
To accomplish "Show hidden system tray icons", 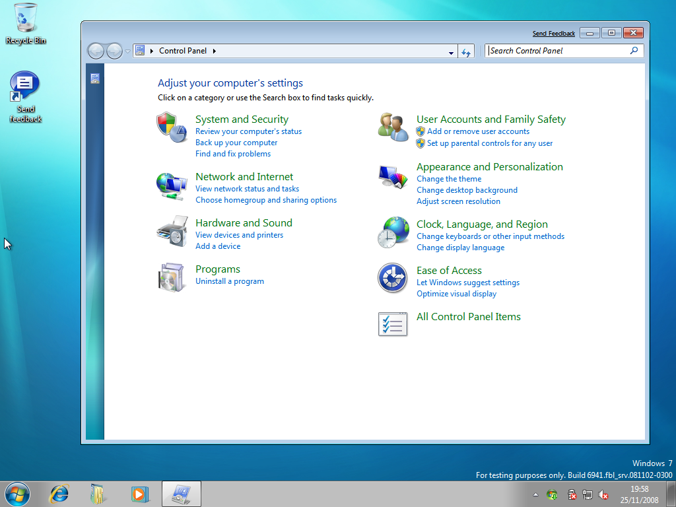I will (535, 494).
